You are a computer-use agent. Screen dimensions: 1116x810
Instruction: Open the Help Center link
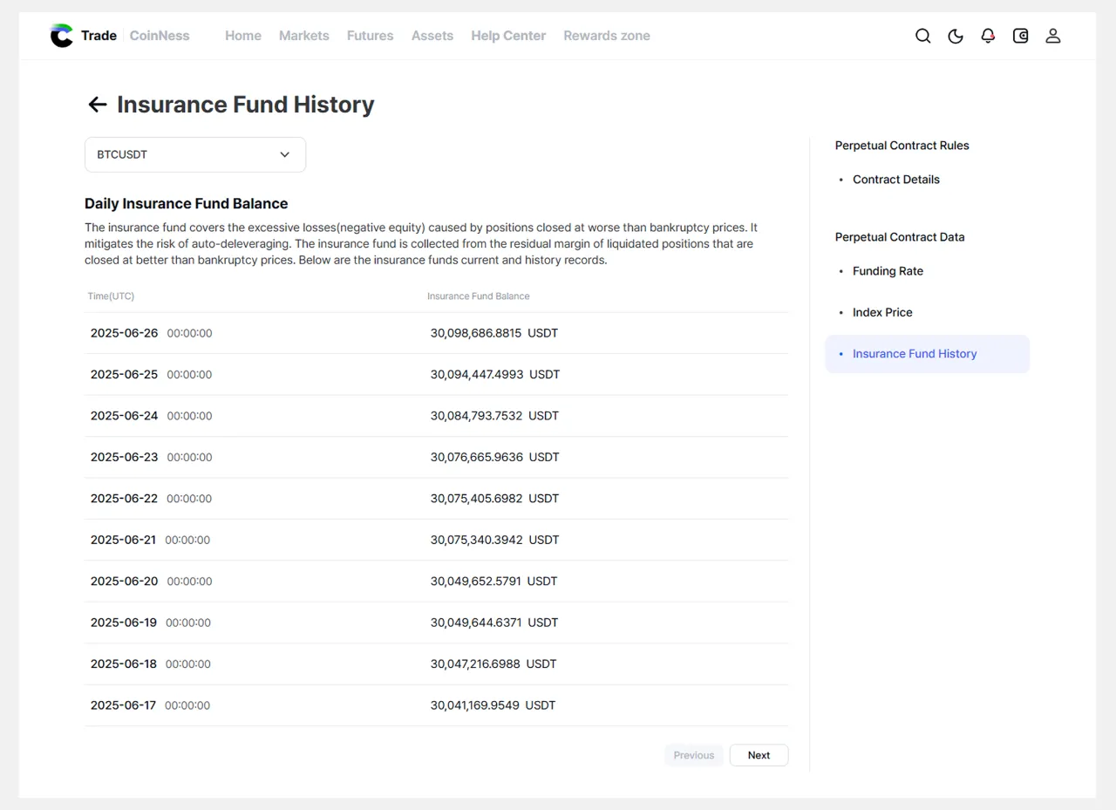coord(508,36)
